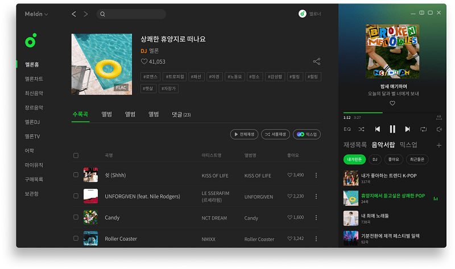Image resolution: width=455 pixels, height=269 pixels.
Task: Open 보관함 in the sidebar
Action: 32,193
